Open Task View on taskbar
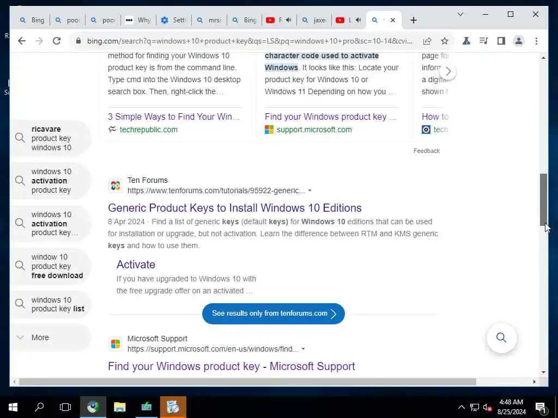The height and width of the screenshot is (418, 558). [65, 407]
